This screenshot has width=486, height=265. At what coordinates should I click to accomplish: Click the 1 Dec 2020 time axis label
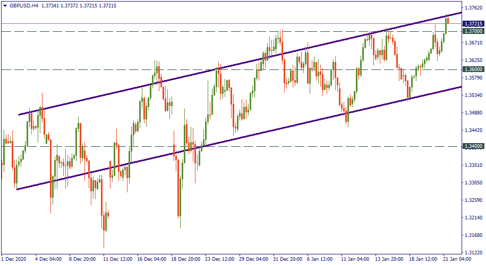click(14, 260)
